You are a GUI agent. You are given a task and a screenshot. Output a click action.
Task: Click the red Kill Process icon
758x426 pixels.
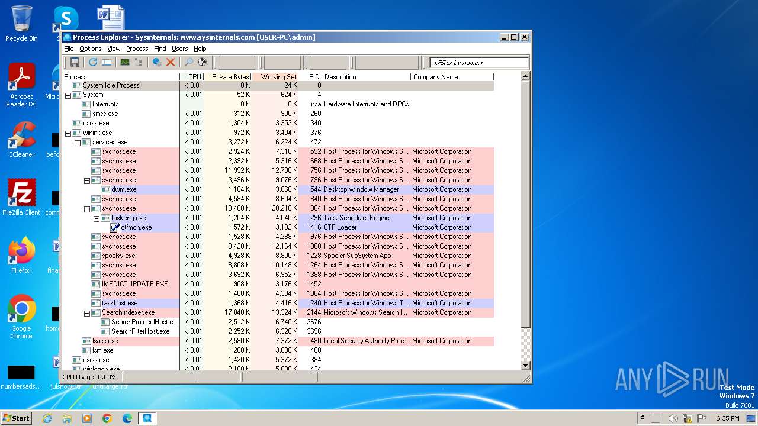(171, 62)
